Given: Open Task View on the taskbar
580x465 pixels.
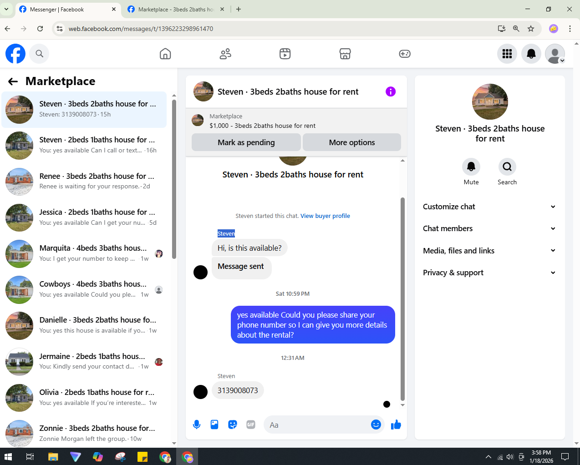Looking at the screenshot, I should coord(30,457).
